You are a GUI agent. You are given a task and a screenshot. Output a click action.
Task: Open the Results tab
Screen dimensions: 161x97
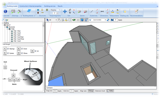pos(60,6)
